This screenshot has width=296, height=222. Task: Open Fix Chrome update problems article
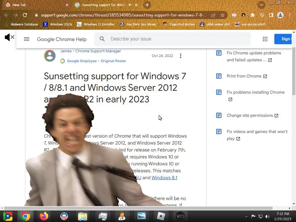click(254, 56)
